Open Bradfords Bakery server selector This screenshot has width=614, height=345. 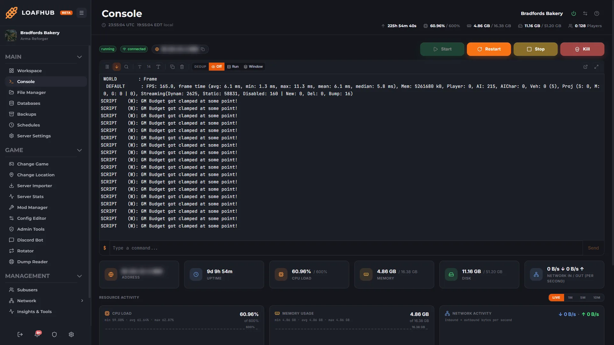pyautogui.click(x=46, y=35)
